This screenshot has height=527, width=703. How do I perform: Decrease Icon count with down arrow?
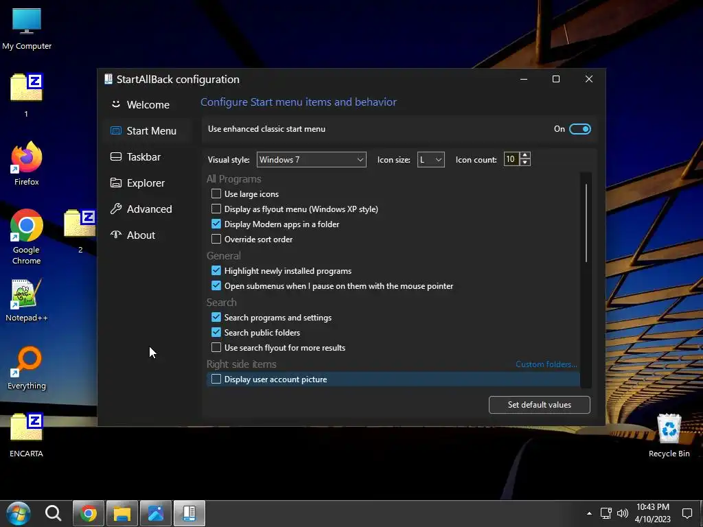(525, 163)
